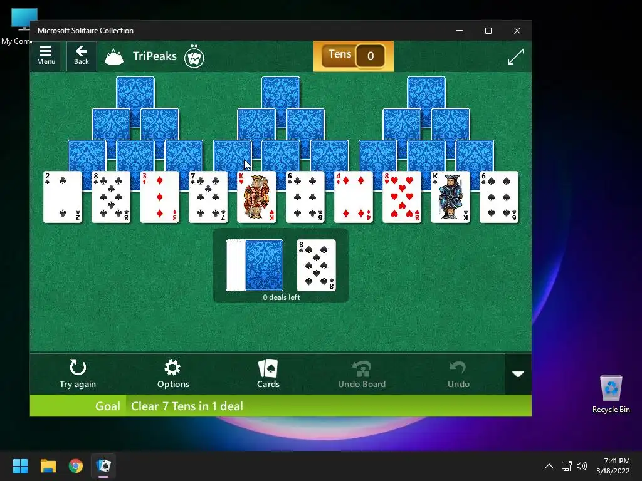Select the 8 of spades waste card
Screen dimensions: 642x481
(317, 265)
